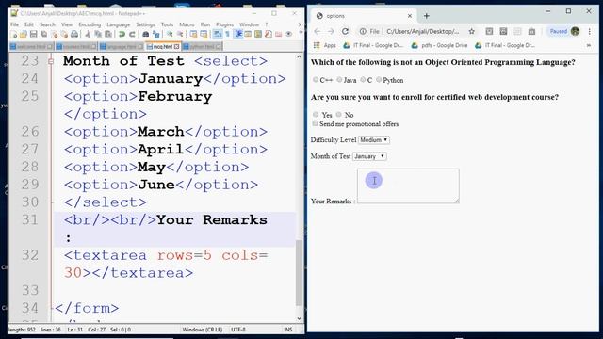Toggle the Word Wrap toolbar icon

pos(218,35)
